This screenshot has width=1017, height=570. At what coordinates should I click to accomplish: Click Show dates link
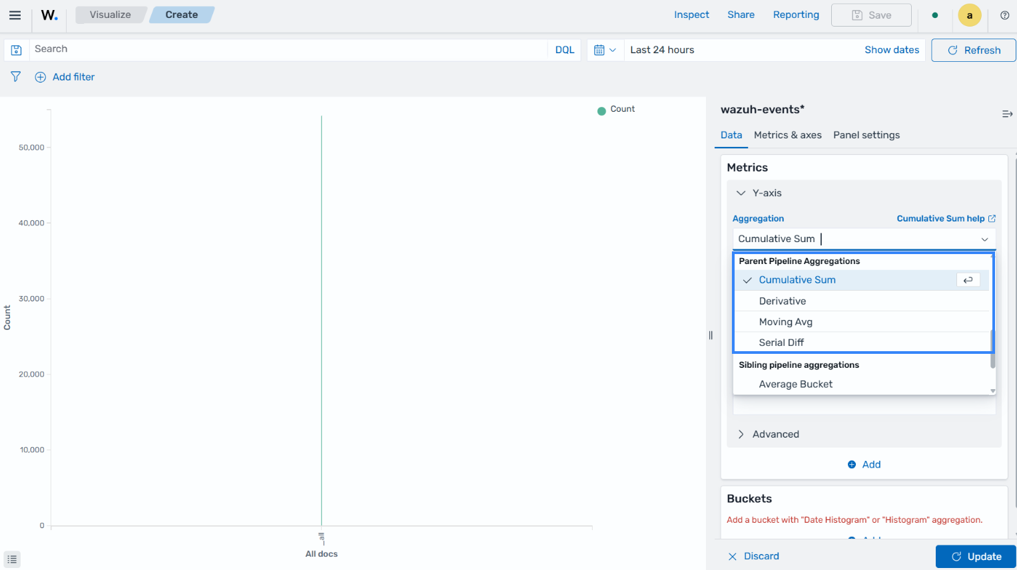(892, 50)
